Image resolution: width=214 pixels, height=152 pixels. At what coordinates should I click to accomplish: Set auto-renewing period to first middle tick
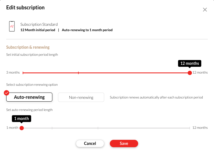(x=52, y=128)
